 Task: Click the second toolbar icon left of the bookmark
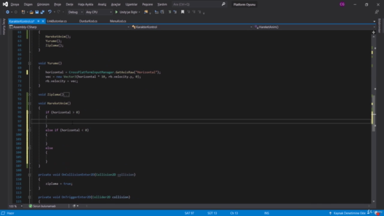coord(169,12)
